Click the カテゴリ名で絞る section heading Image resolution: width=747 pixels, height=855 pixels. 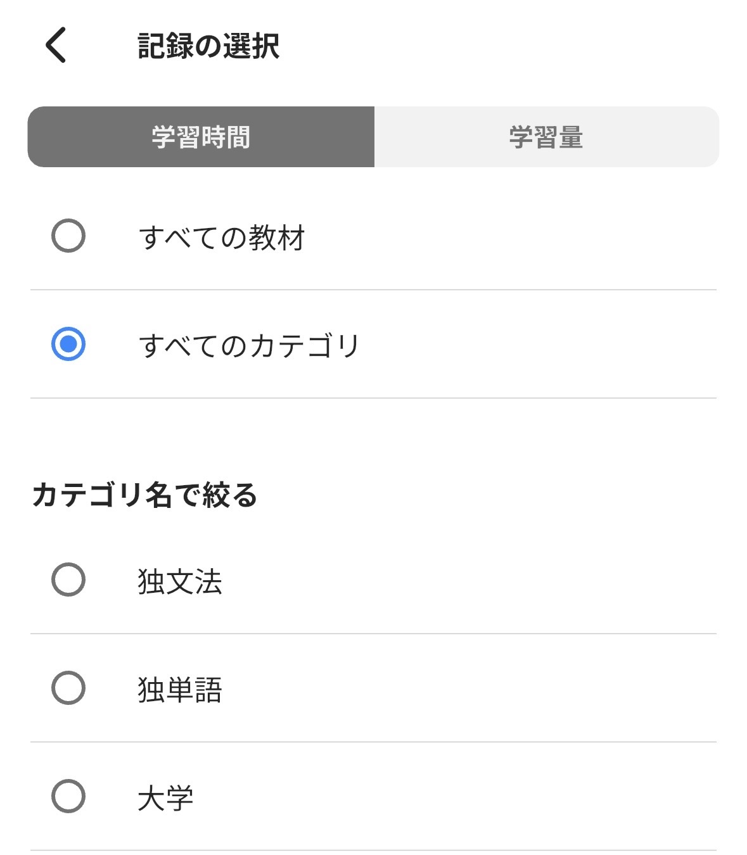tap(144, 495)
